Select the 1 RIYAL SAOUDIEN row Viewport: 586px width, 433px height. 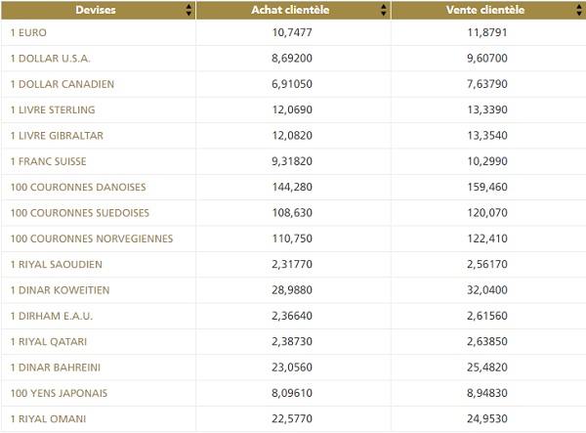click(x=56, y=264)
